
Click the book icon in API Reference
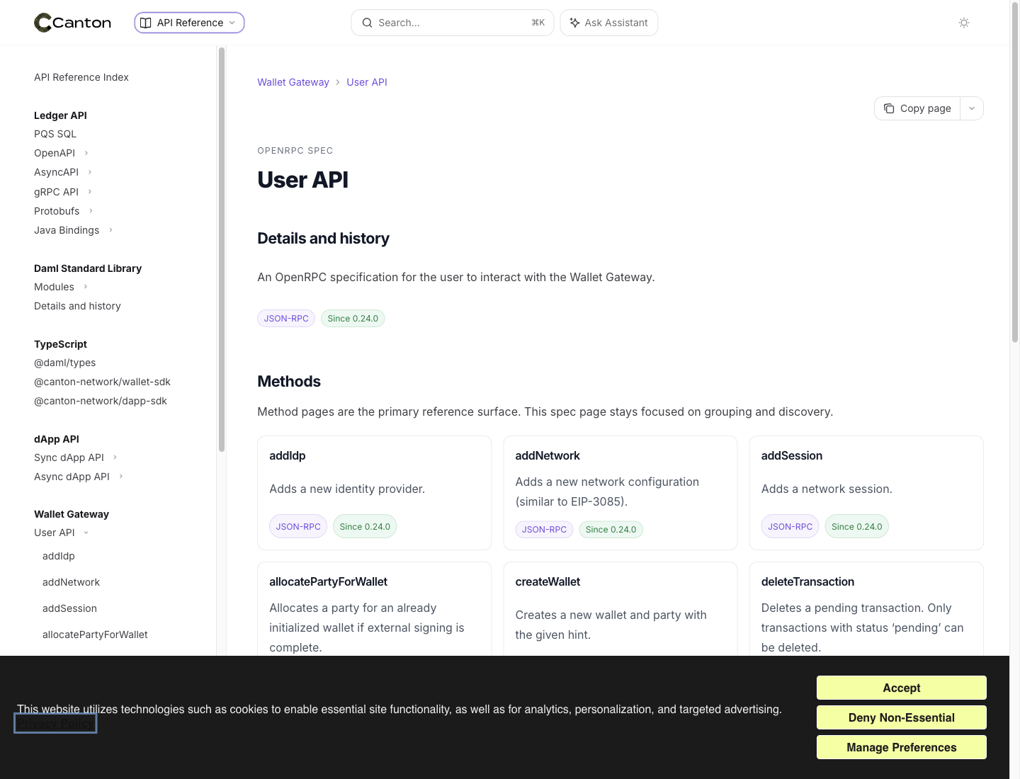click(146, 23)
